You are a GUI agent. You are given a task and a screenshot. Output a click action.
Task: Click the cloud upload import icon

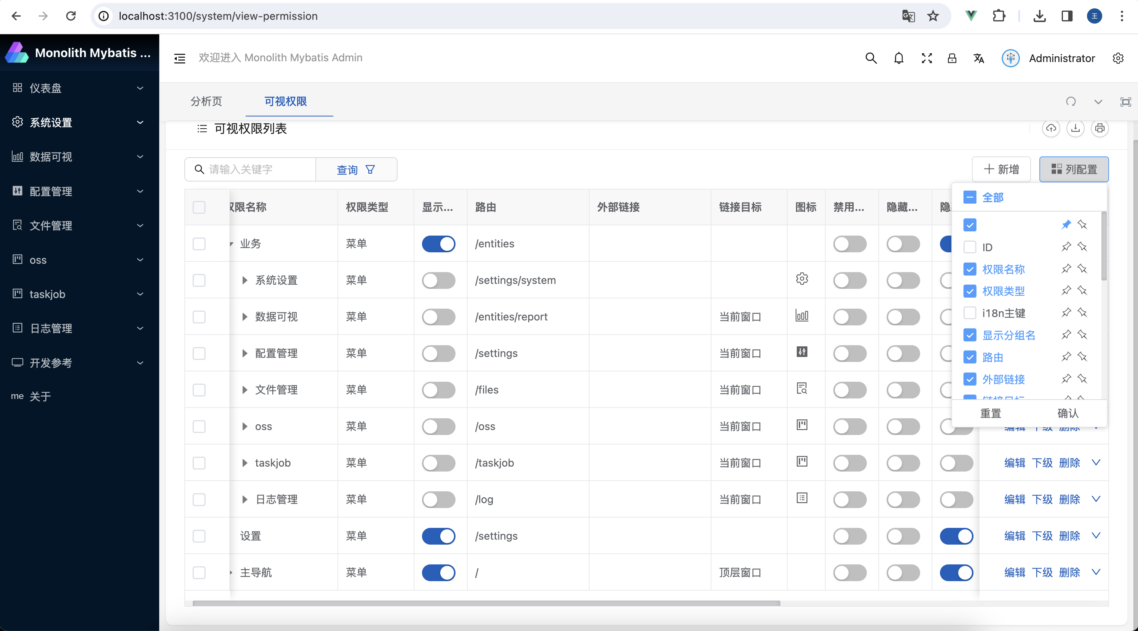[x=1051, y=129]
